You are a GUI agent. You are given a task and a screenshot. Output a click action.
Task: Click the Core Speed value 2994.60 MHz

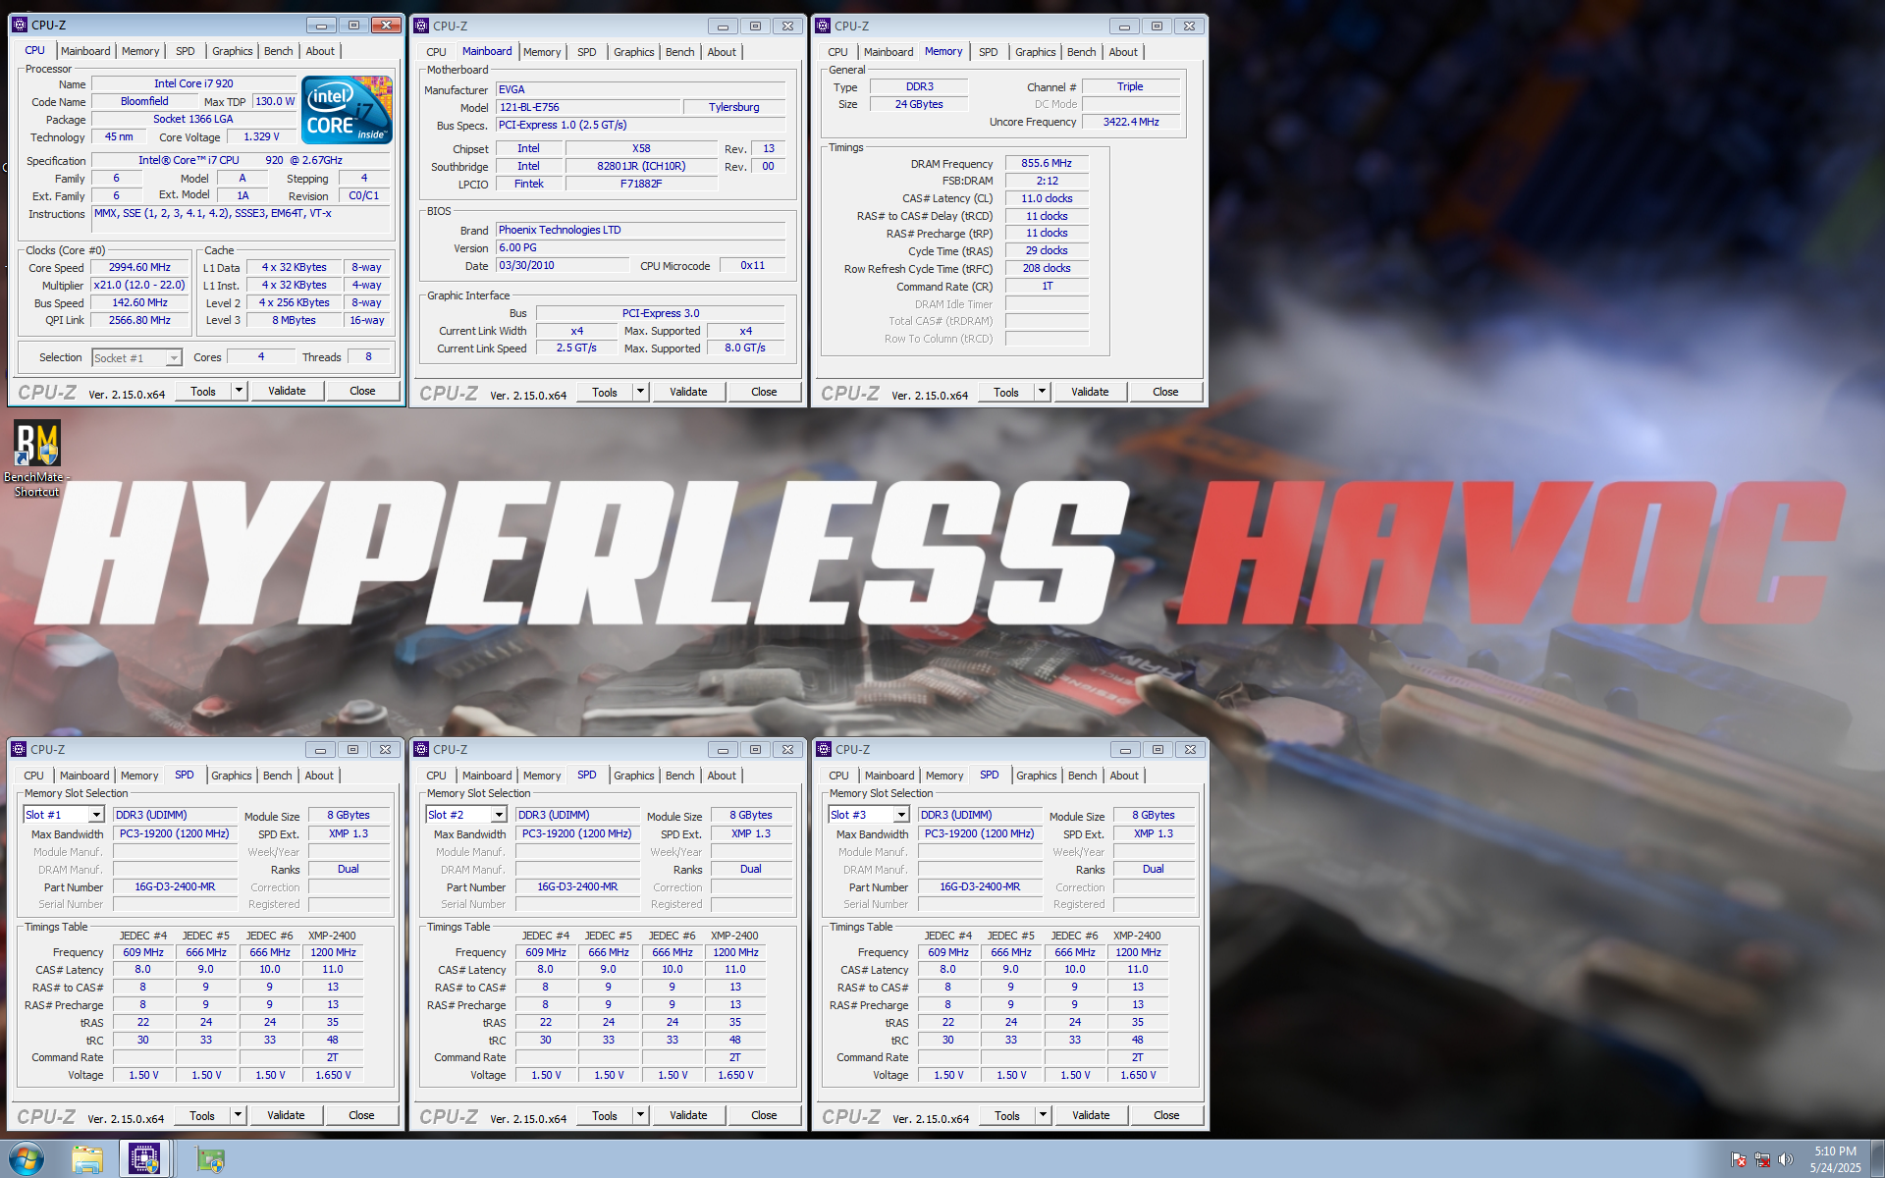click(x=139, y=267)
